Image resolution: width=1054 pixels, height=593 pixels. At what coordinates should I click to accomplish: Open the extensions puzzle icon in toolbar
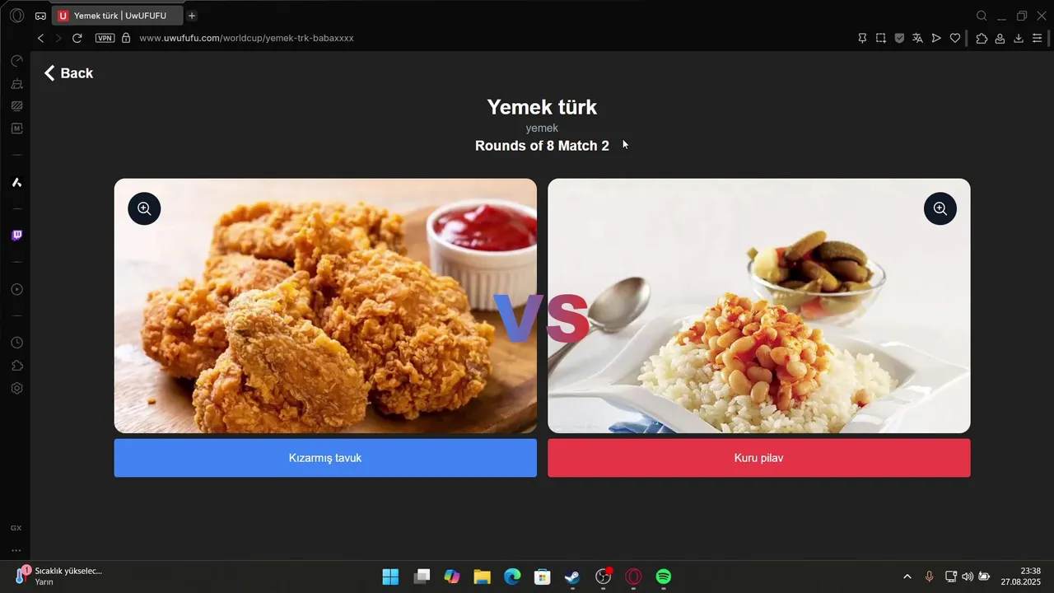(x=982, y=38)
